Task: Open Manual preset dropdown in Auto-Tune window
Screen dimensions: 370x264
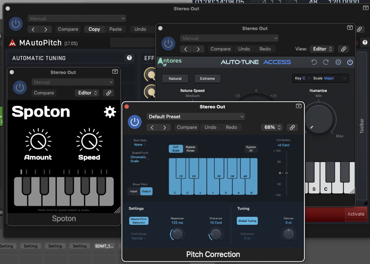Action: (x=229, y=38)
